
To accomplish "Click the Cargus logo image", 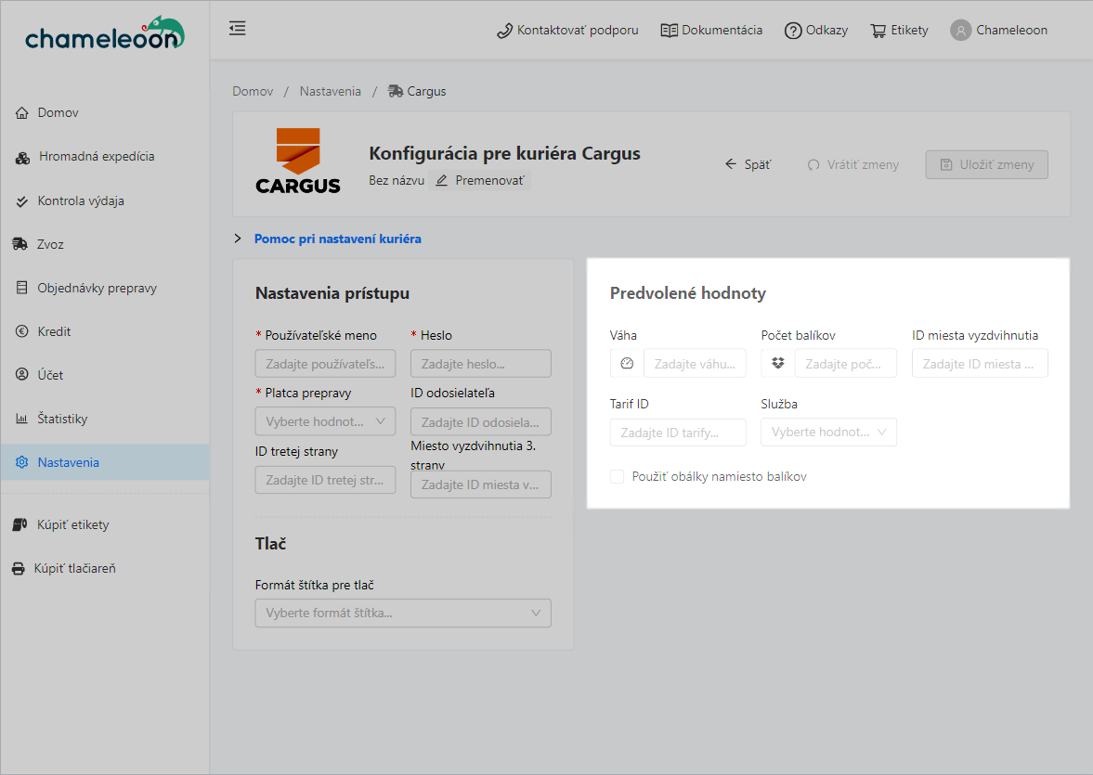I will 297,161.
